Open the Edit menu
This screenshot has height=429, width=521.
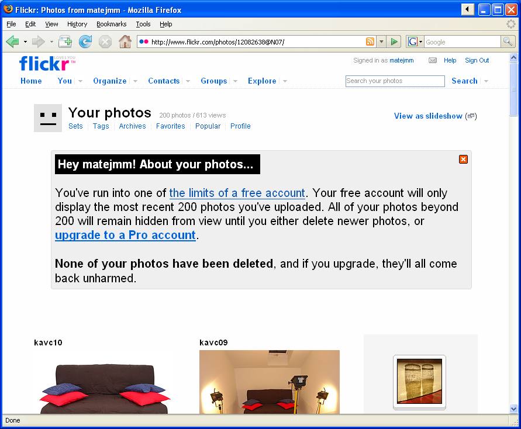tap(30, 24)
